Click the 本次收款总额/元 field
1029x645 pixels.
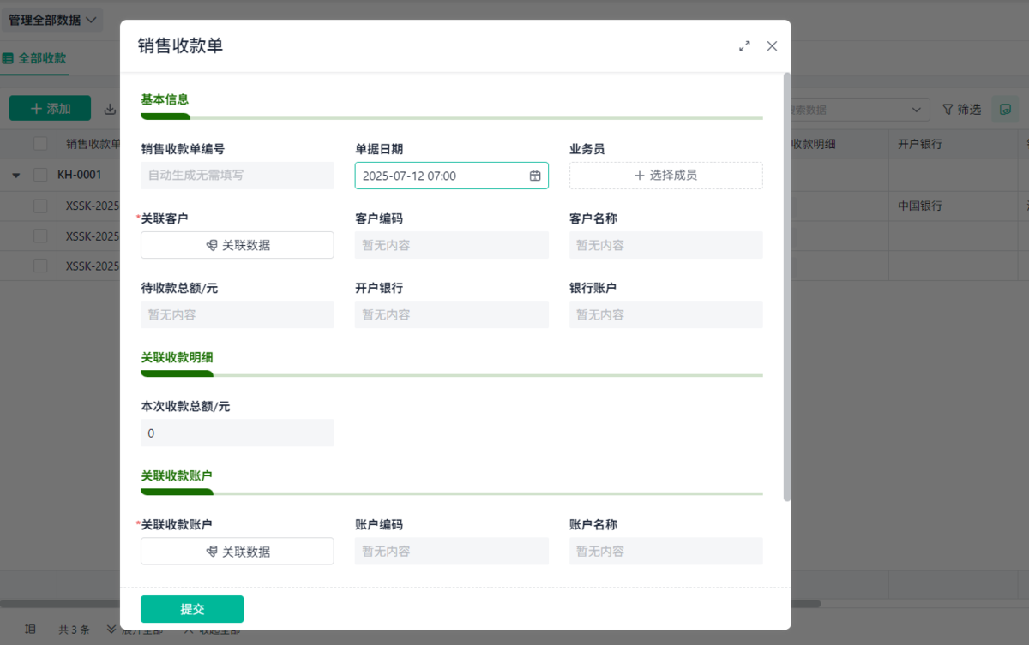pyautogui.click(x=238, y=433)
